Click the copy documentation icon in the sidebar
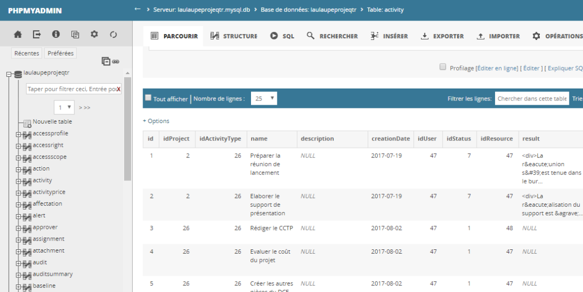This screenshot has height=292, width=583. pos(75,35)
